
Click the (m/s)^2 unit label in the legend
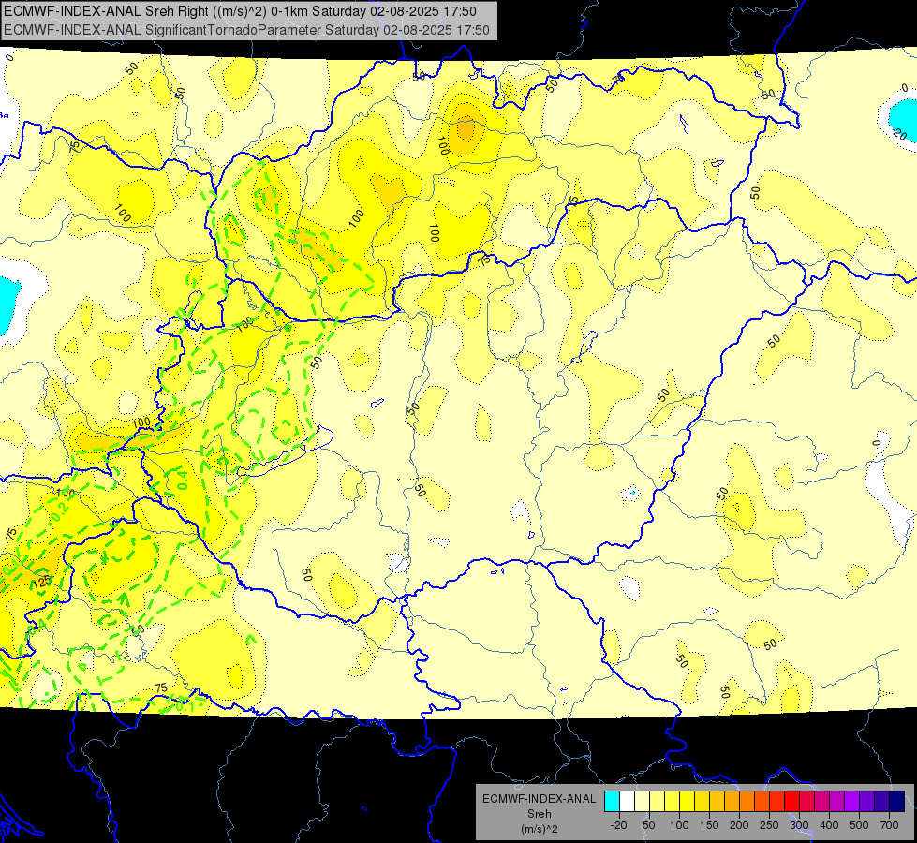coord(539,829)
